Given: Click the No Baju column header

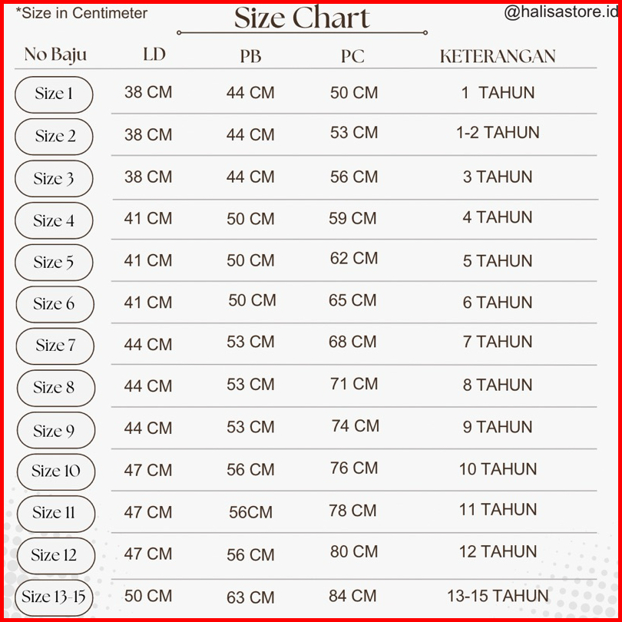Looking at the screenshot, I should 55,55.
